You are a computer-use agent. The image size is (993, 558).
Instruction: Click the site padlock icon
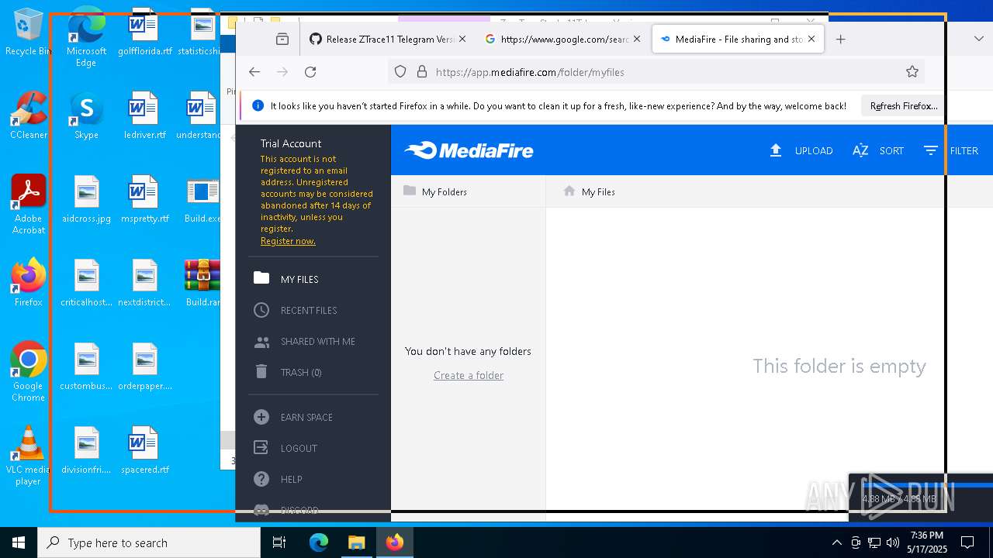tap(422, 72)
